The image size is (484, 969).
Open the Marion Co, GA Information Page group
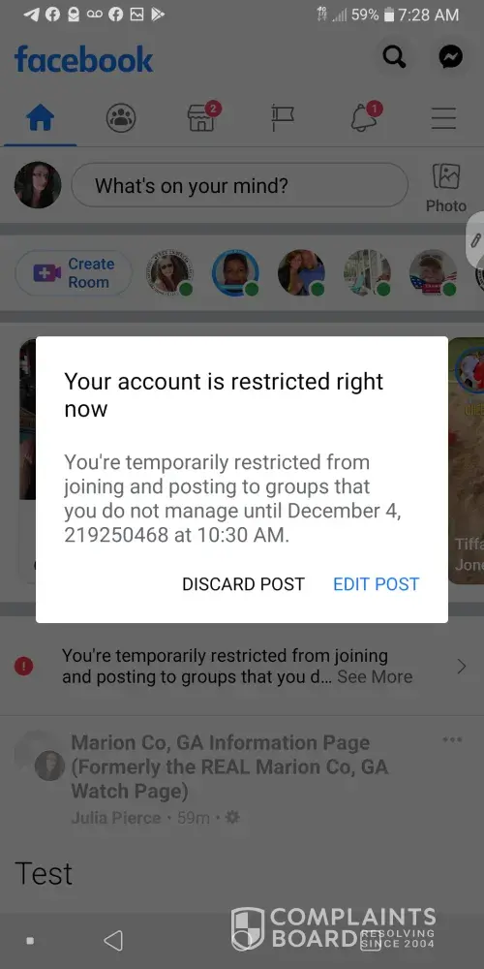[x=229, y=766]
